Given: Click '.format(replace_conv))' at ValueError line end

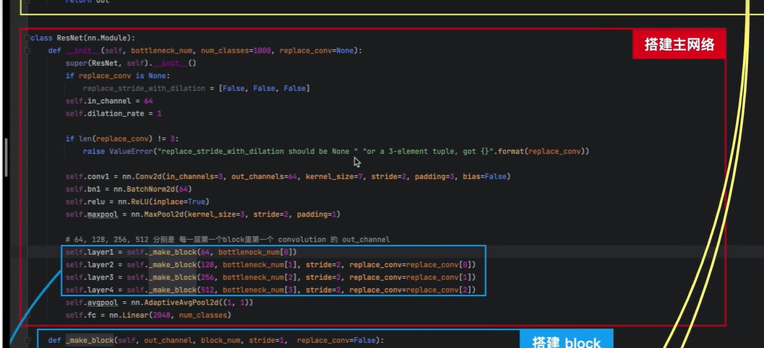Looking at the screenshot, I should [541, 152].
